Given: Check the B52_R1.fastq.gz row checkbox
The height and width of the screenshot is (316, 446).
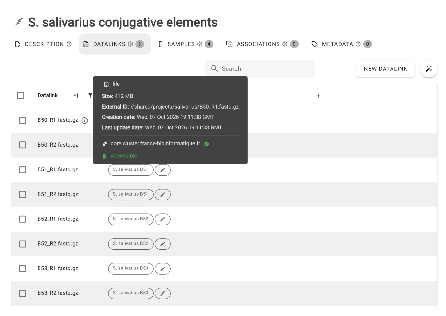Looking at the screenshot, I should (23, 219).
